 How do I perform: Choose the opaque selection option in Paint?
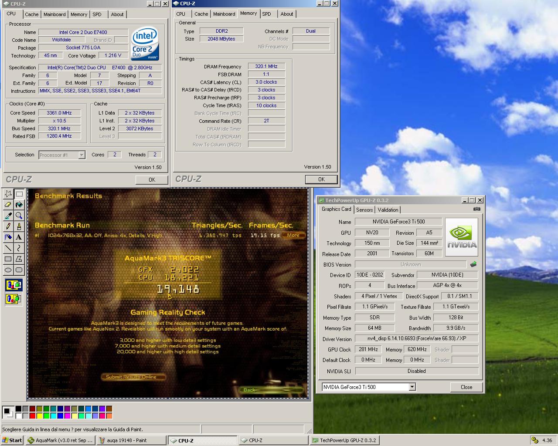coord(14,285)
